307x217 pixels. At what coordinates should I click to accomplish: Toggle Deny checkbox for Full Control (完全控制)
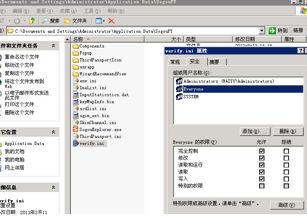click(286, 151)
